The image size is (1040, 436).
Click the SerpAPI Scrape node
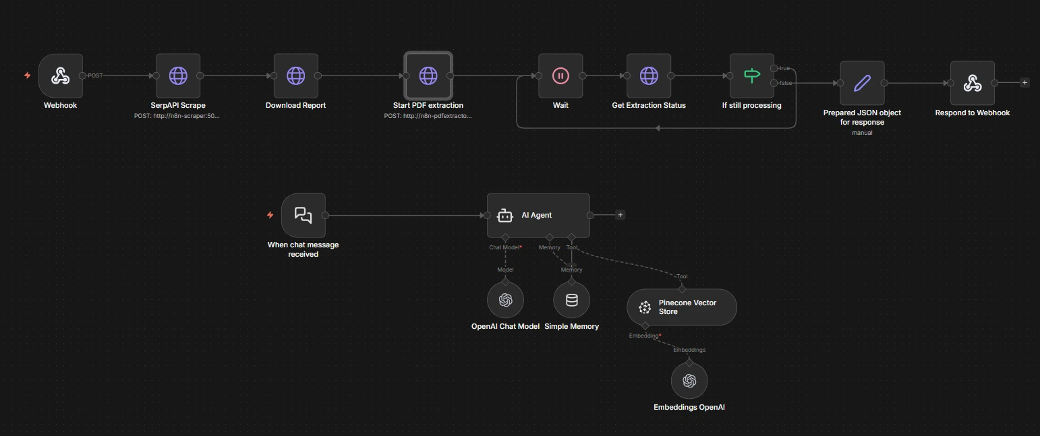click(x=178, y=76)
